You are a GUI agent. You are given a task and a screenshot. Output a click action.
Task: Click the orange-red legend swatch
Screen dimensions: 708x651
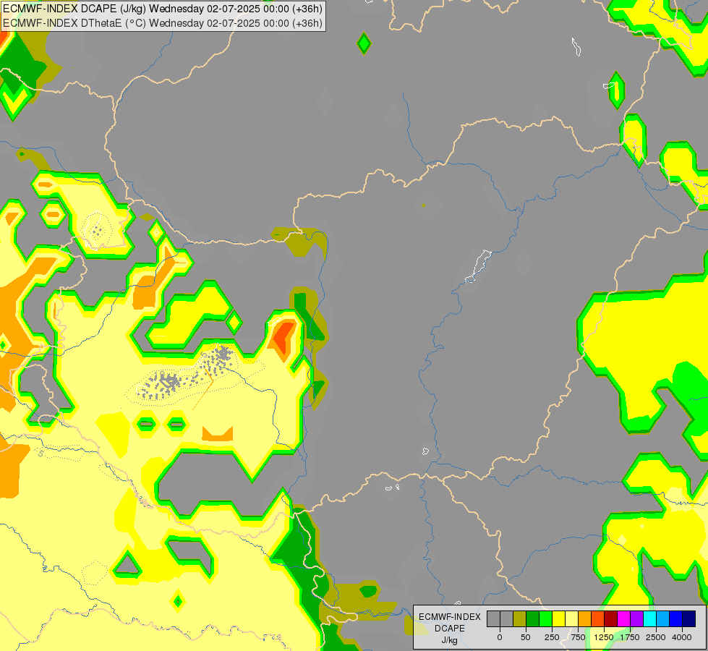[x=598, y=619]
